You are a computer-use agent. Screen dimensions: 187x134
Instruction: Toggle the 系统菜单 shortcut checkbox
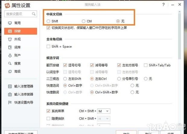point(48,111)
